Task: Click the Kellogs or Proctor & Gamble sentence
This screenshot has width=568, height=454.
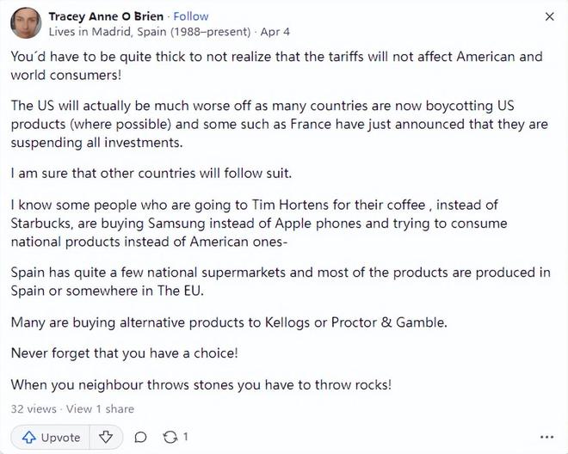Action: [x=229, y=322]
